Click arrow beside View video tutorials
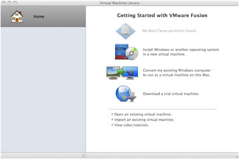 tap(112, 125)
